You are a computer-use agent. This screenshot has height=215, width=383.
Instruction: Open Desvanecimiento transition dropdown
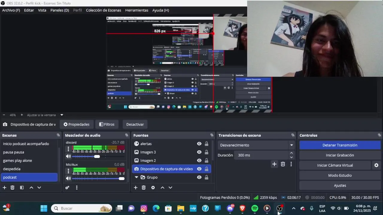[x=256, y=145]
